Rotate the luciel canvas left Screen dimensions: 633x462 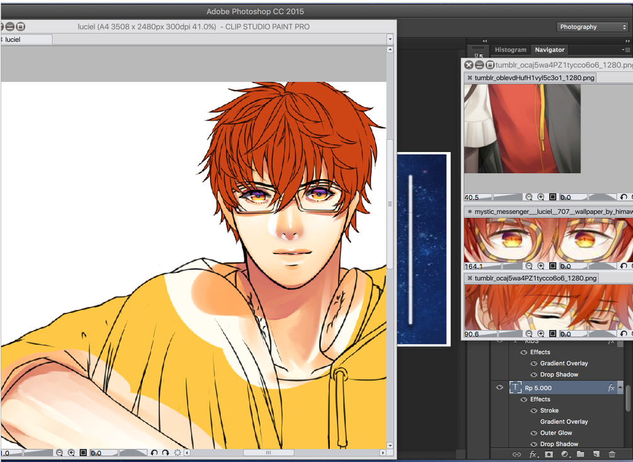pos(154,453)
